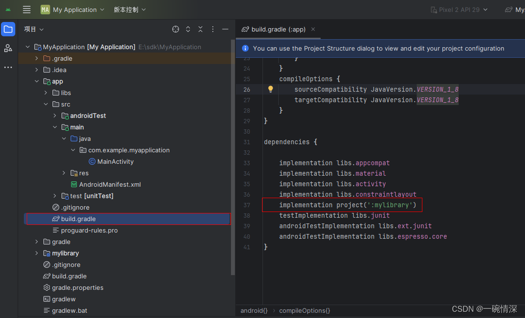Select MainActivity in the project tree
The width and height of the screenshot is (525, 318).
[115, 161]
